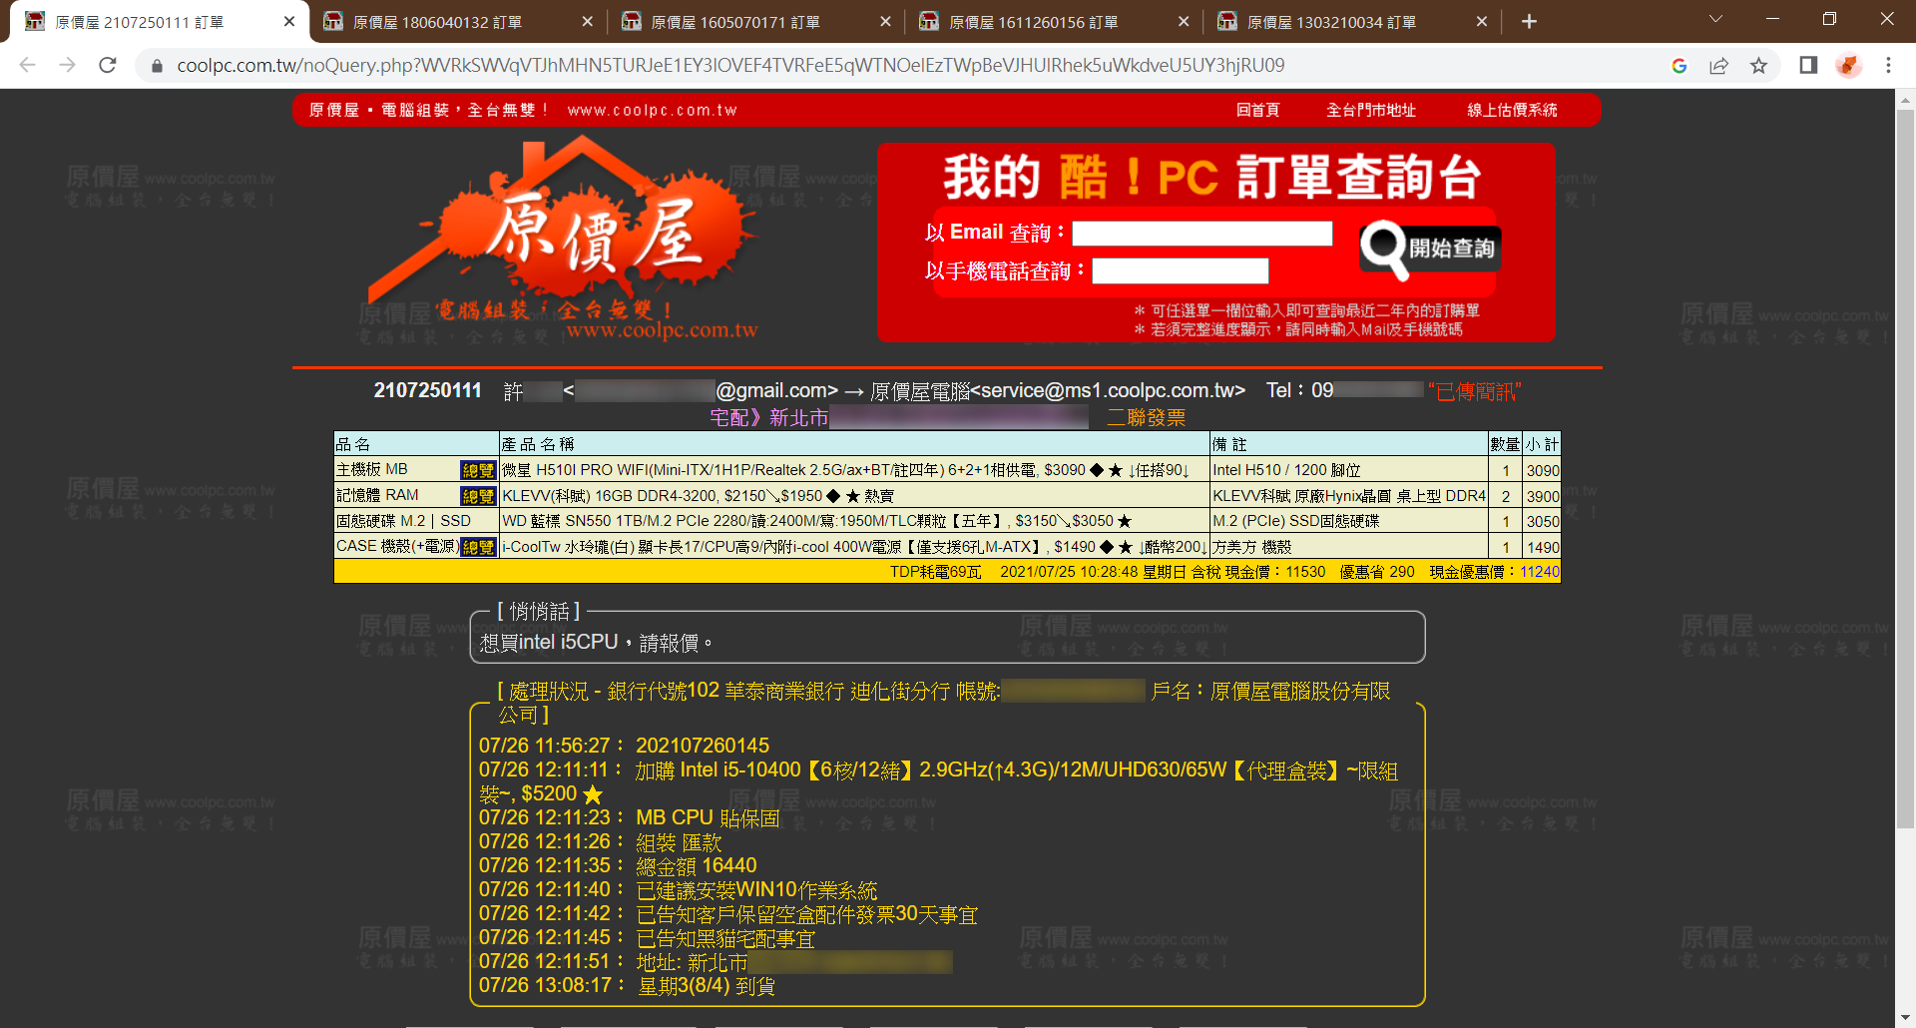Screen dimensions: 1916x1028
Task: Click the browser forward arrow
Action: coord(68,65)
